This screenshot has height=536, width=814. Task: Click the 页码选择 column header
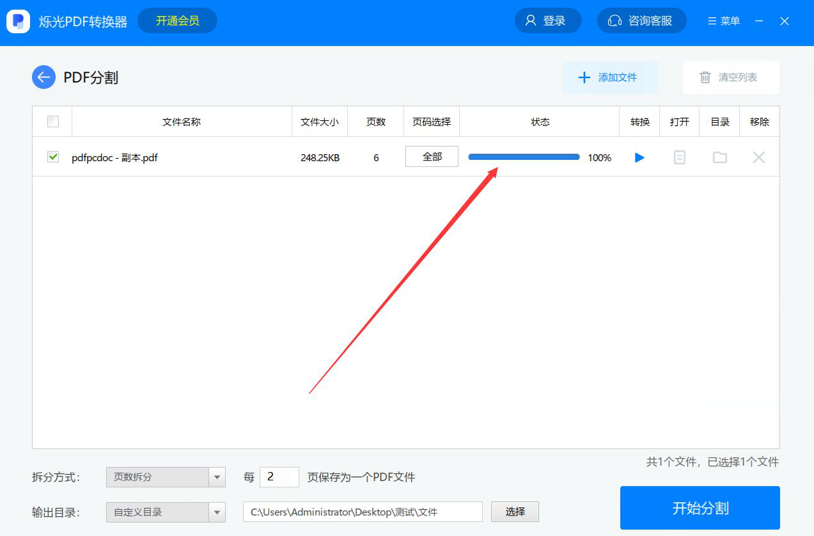click(x=432, y=122)
